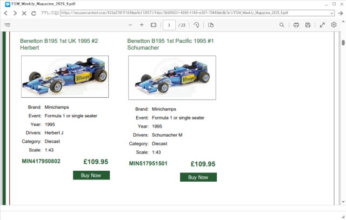Viewport: 346px width, 220px height.
Task: Click the scrollbar down arrow
Action: [x=343, y=202]
